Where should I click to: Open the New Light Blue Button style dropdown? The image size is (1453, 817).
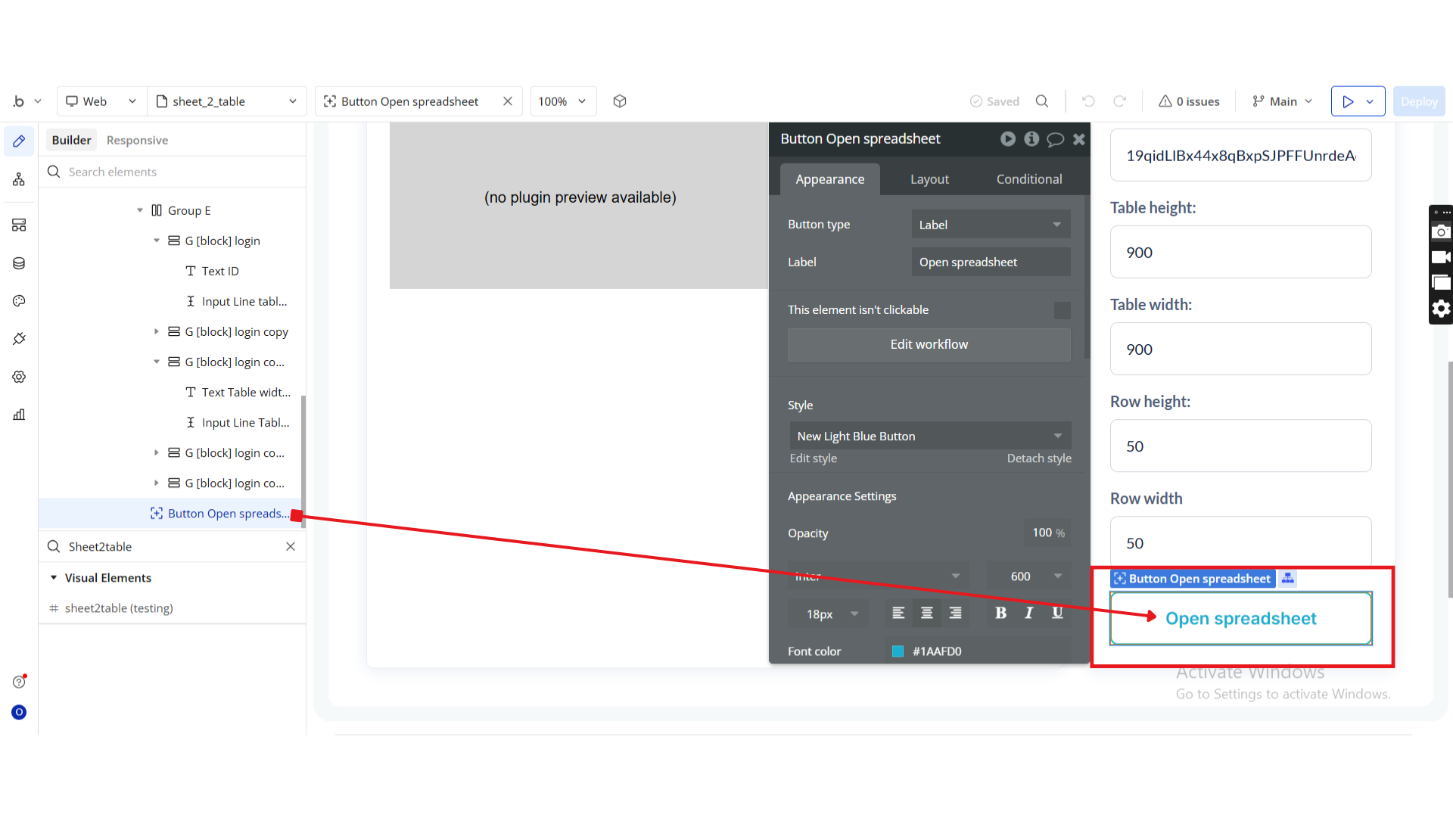point(929,436)
